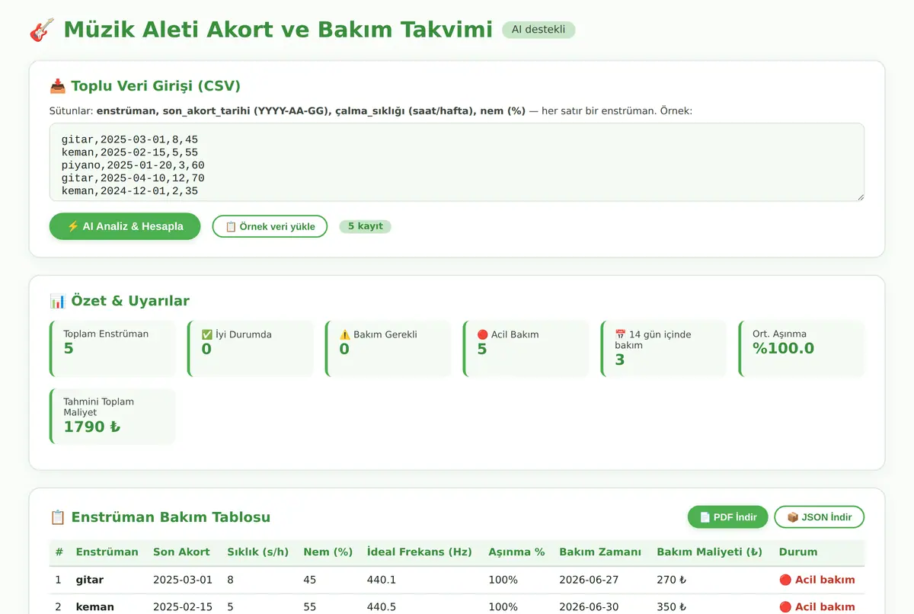The width and height of the screenshot is (914, 614).
Task: Load sample data with Örnek veri yükle
Action: [x=270, y=226]
